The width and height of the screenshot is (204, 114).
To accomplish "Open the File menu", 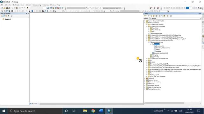I will 2,5.
